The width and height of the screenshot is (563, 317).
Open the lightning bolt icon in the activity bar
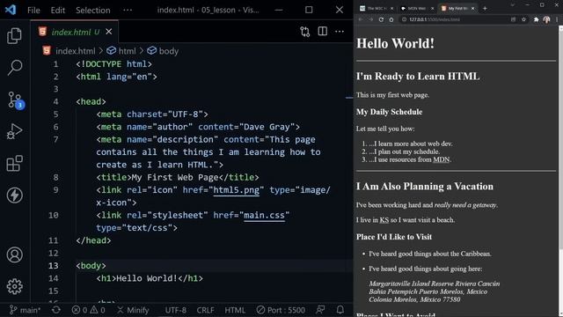coord(14,195)
